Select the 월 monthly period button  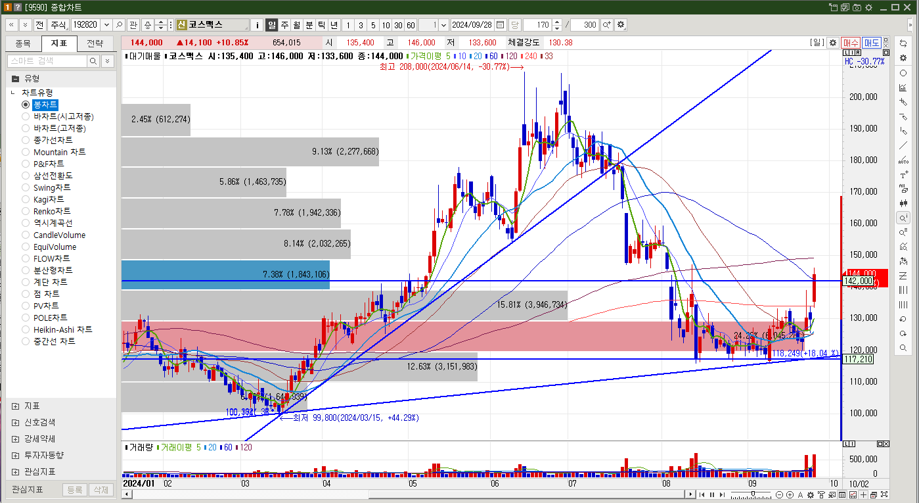coord(297,25)
